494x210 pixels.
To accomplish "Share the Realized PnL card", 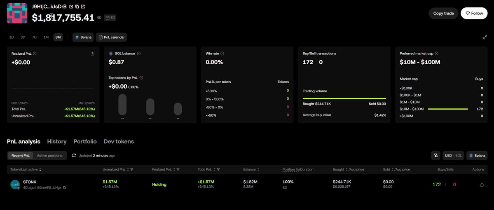I will (92, 54).
